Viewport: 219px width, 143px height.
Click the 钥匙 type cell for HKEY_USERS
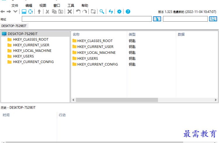pyautogui.click(x=132, y=58)
